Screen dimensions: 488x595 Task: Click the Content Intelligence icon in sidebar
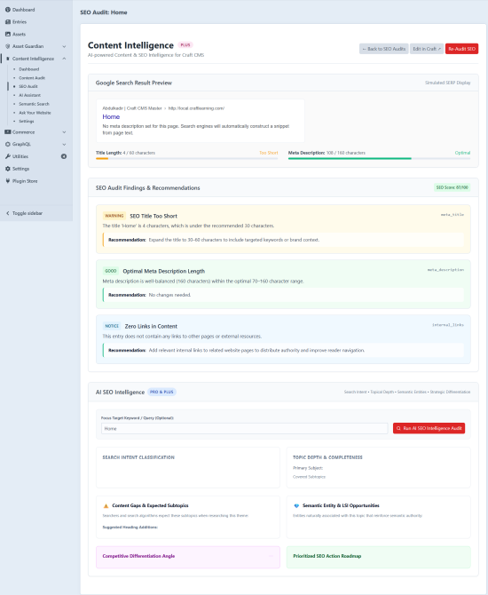tap(8, 59)
